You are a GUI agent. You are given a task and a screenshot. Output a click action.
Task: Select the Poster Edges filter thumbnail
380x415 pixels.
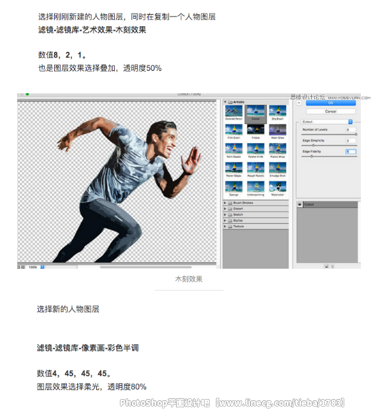point(233,168)
